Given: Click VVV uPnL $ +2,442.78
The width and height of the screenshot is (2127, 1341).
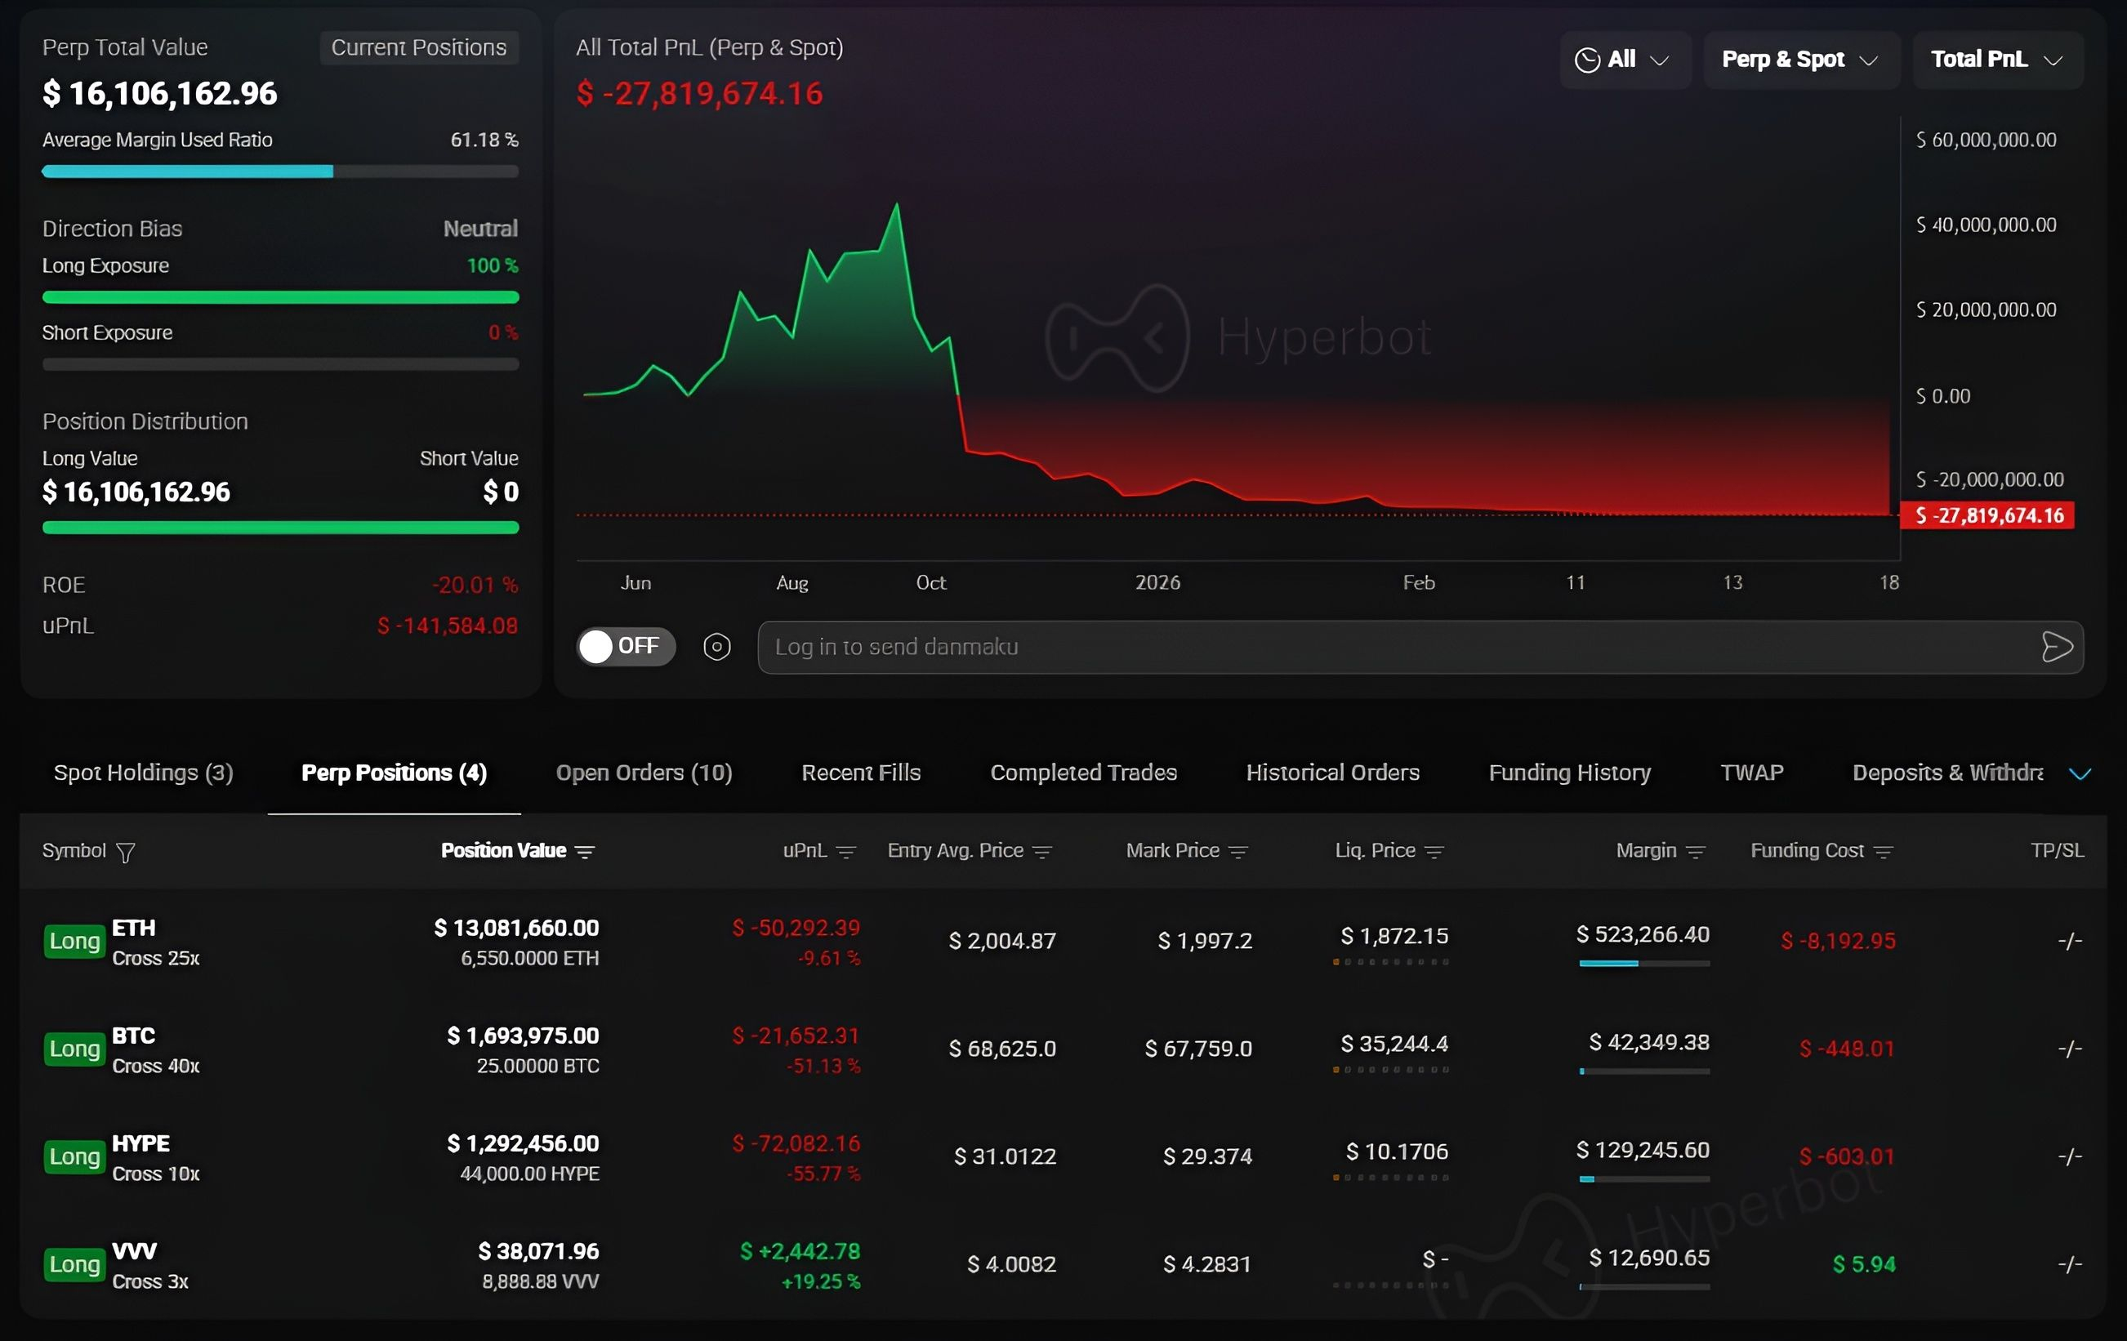Looking at the screenshot, I should (800, 1252).
